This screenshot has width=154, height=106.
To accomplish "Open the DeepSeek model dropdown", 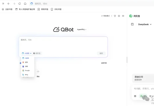I will click(x=145, y=24).
